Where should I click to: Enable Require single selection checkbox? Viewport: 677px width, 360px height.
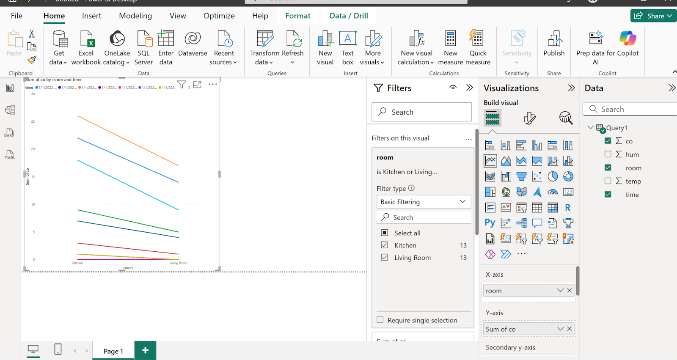pyautogui.click(x=380, y=320)
